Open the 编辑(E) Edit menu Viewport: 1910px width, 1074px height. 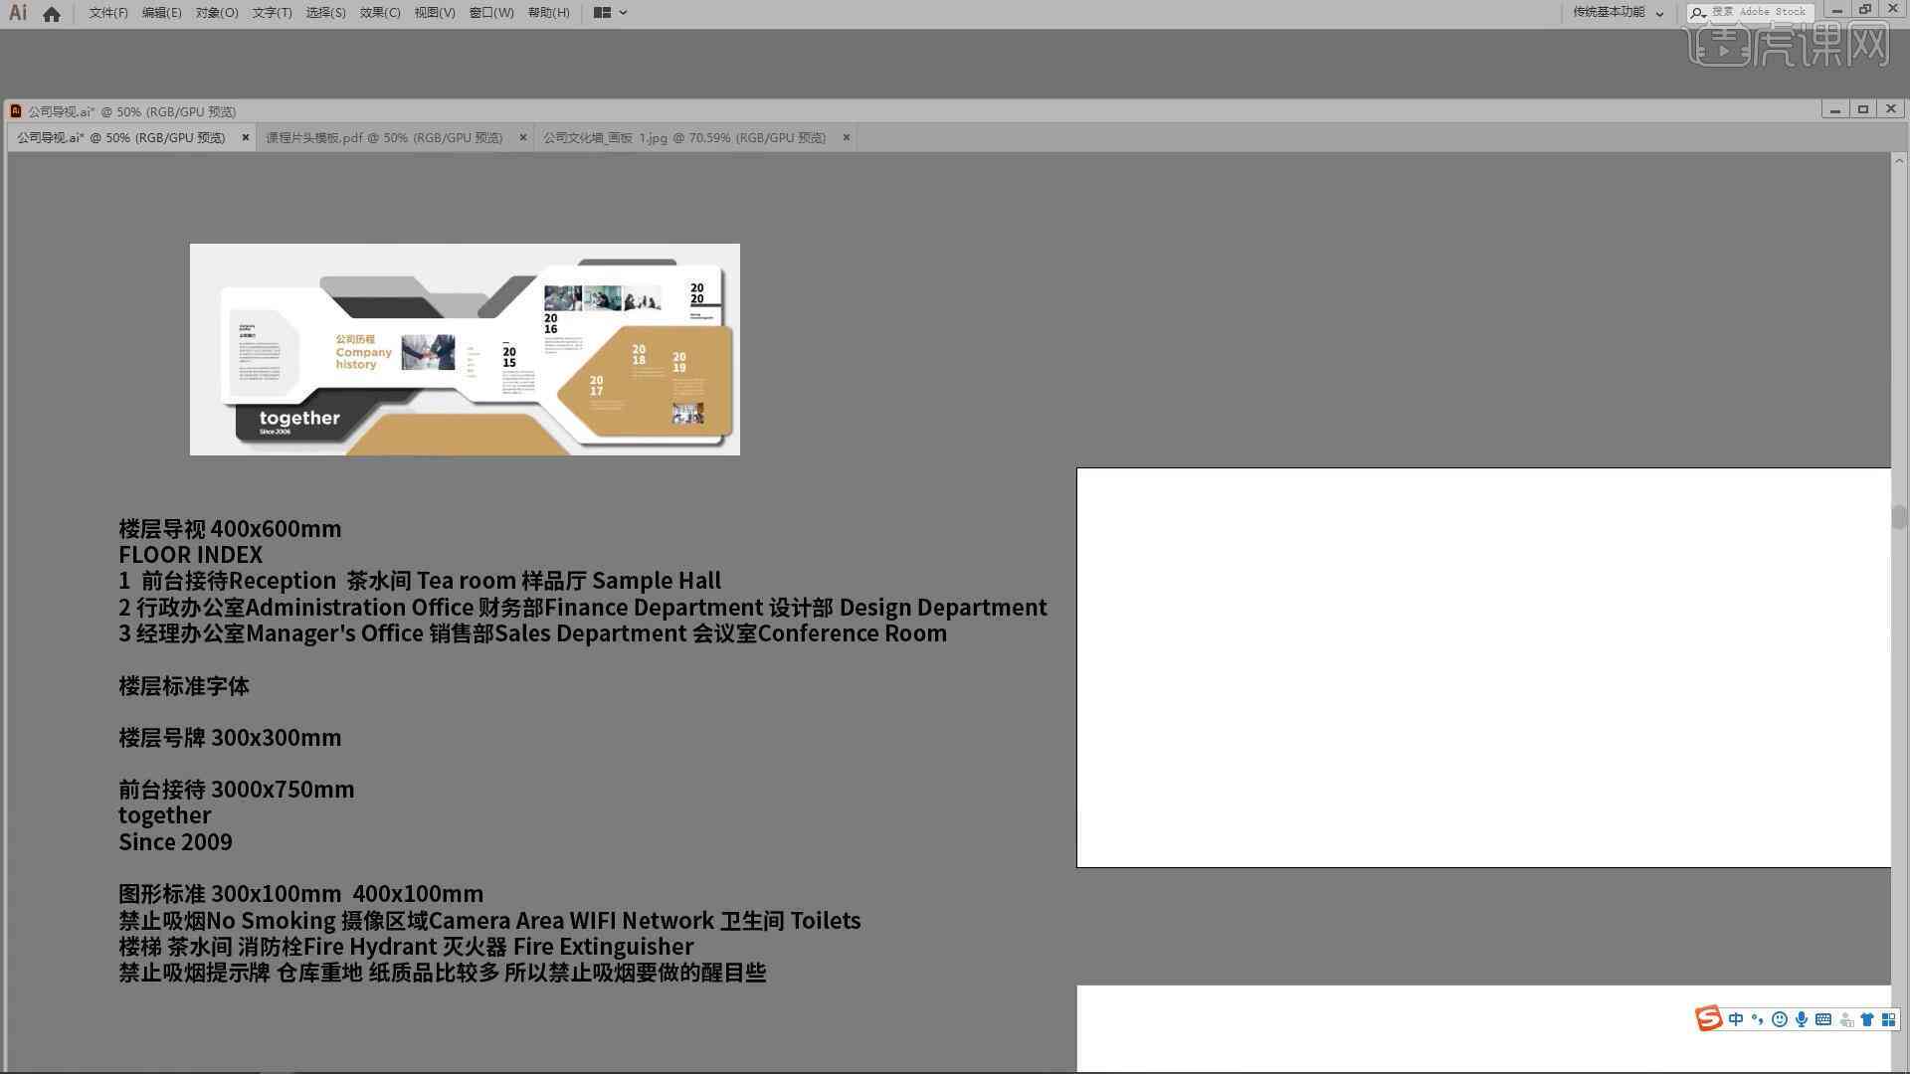pos(157,12)
